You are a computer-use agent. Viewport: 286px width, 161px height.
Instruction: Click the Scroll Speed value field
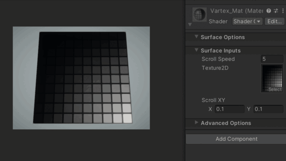tap(272, 59)
